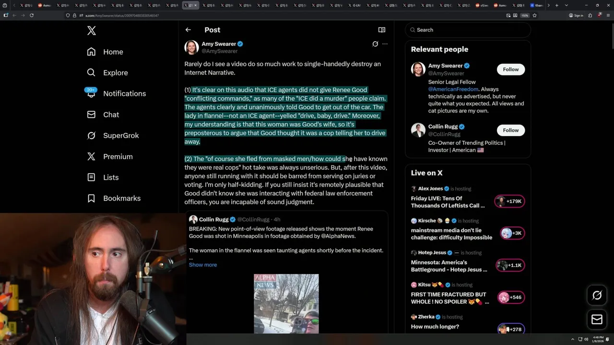The width and height of the screenshot is (614, 345).
Task: Expand the list all tabs dropdown
Action: [566, 5]
